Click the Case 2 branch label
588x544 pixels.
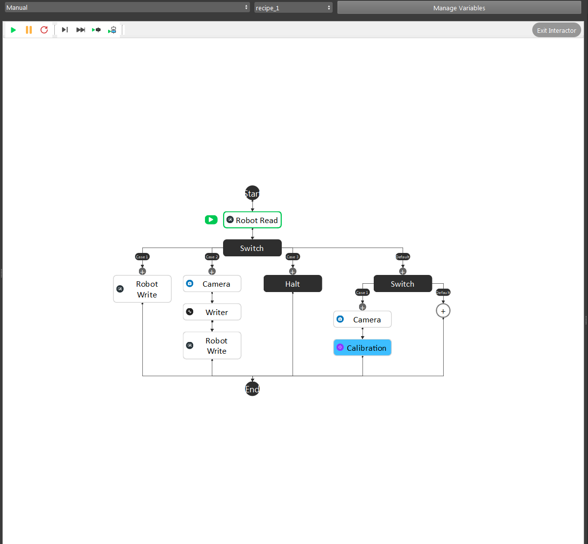click(x=212, y=257)
